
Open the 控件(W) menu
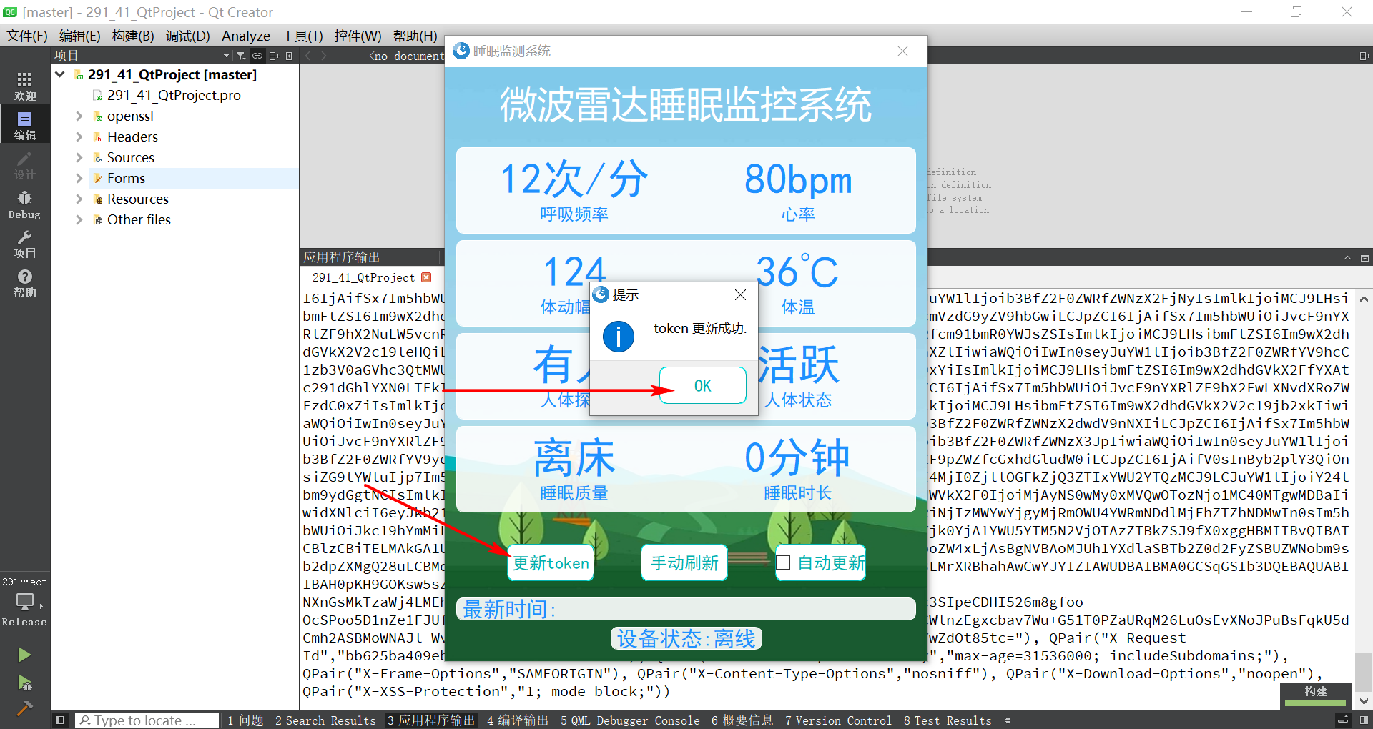tap(358, 36)
